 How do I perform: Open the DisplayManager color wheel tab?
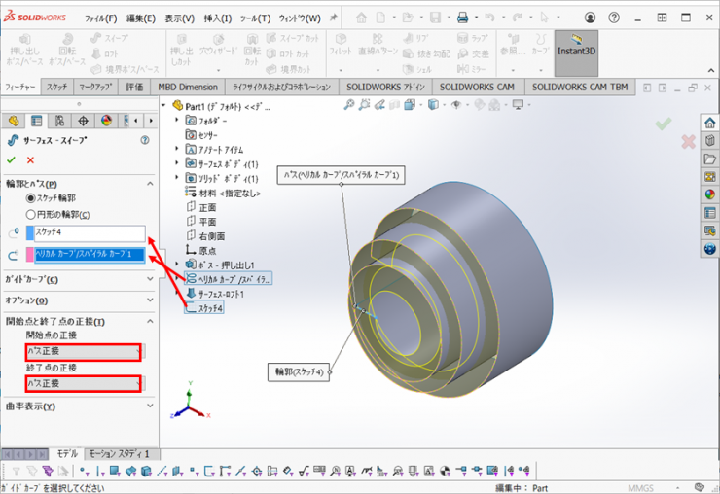pyautogui.click(x=106, y=121)
